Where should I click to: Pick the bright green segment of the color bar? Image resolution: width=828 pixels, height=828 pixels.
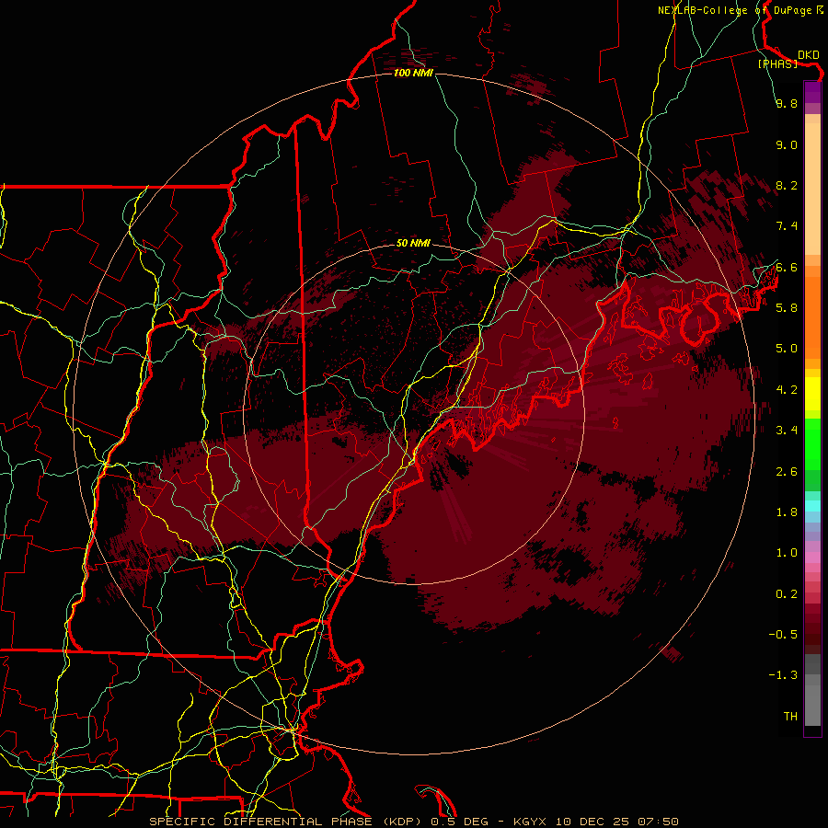point(812,443)
